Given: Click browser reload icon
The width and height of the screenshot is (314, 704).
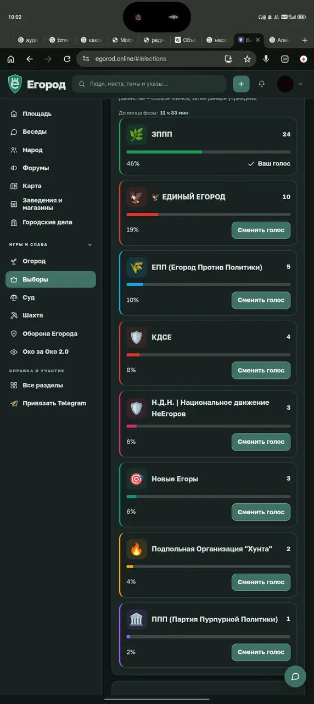Looking at the screenshot, I should (x=67, y=59).
